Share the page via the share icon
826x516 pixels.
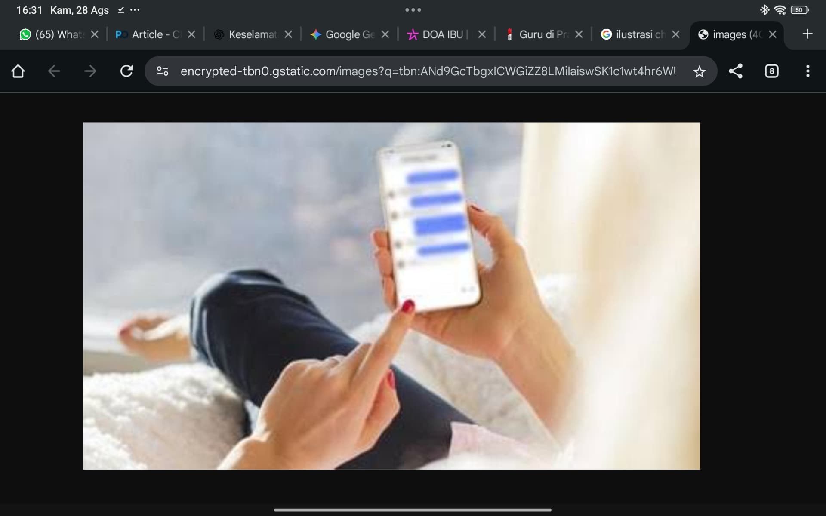coord(735,71)
